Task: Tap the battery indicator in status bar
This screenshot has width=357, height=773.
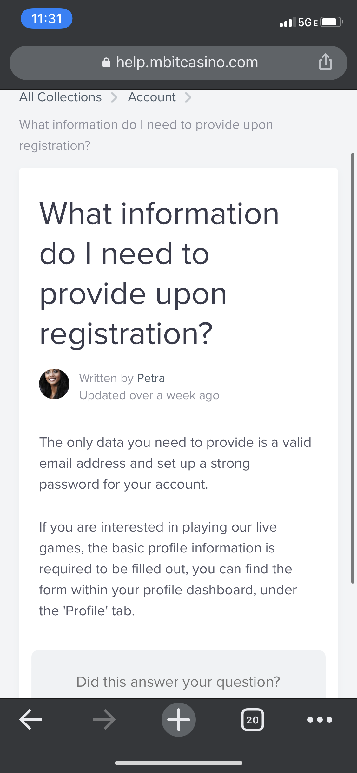Action: (x=331, y=22)
